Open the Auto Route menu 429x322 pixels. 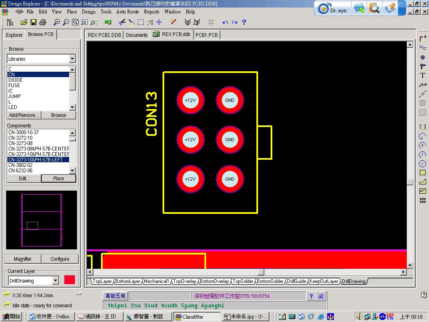(x=127, y=12)
